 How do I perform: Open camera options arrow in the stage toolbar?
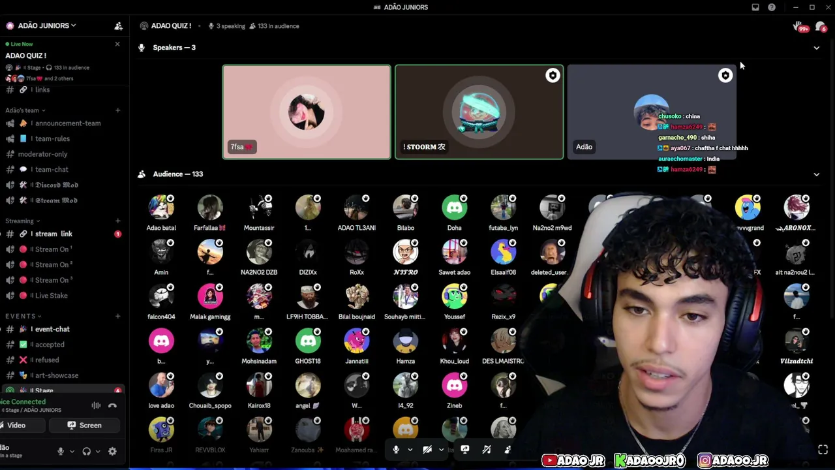click(x=441, y=449)
